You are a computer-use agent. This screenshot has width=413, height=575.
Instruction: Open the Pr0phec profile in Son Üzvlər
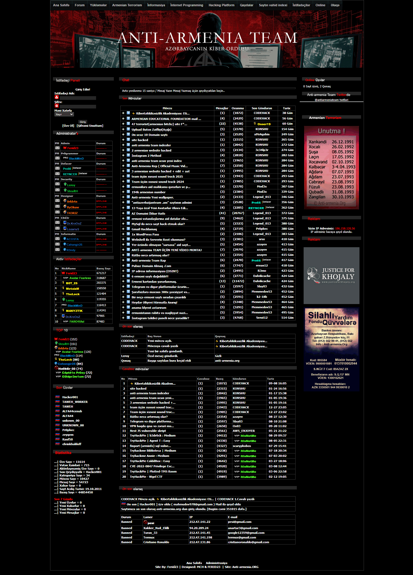pyautogui.click(x=68, y=430)
